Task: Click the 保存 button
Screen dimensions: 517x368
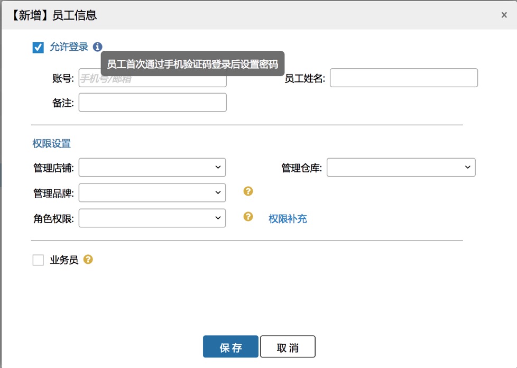Action: (x=230, y=347)
